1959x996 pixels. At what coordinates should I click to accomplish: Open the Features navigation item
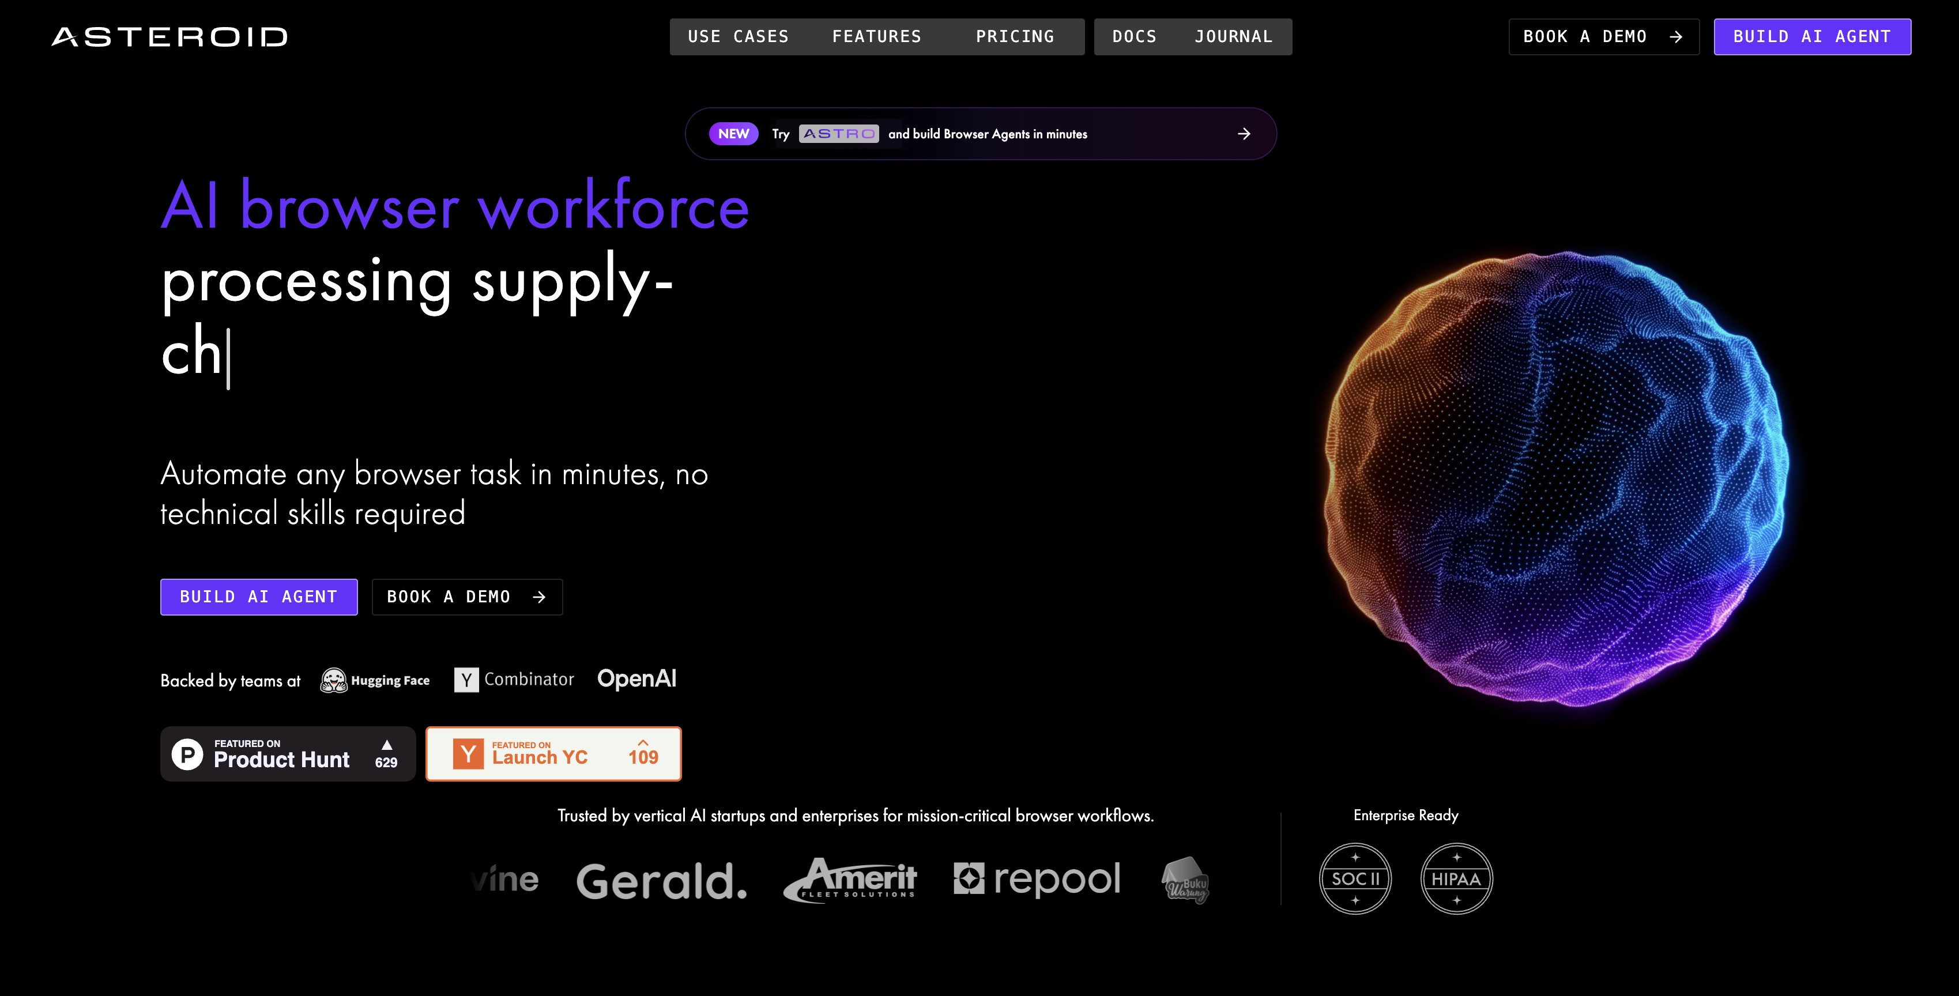point(876,36)
